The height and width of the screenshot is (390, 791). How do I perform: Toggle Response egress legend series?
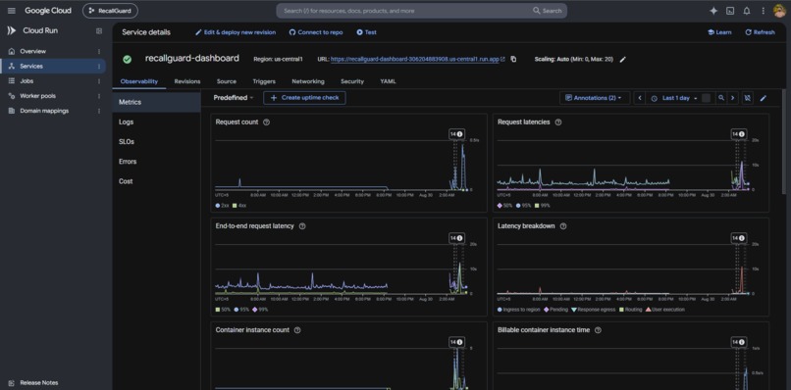click(593, 310)
